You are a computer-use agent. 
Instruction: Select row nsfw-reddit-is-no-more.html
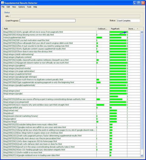pos(71,153)
